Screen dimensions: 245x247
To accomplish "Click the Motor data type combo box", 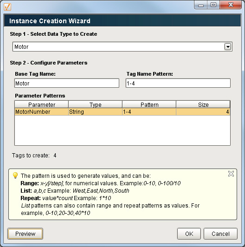I will click(x=122, y=47).
